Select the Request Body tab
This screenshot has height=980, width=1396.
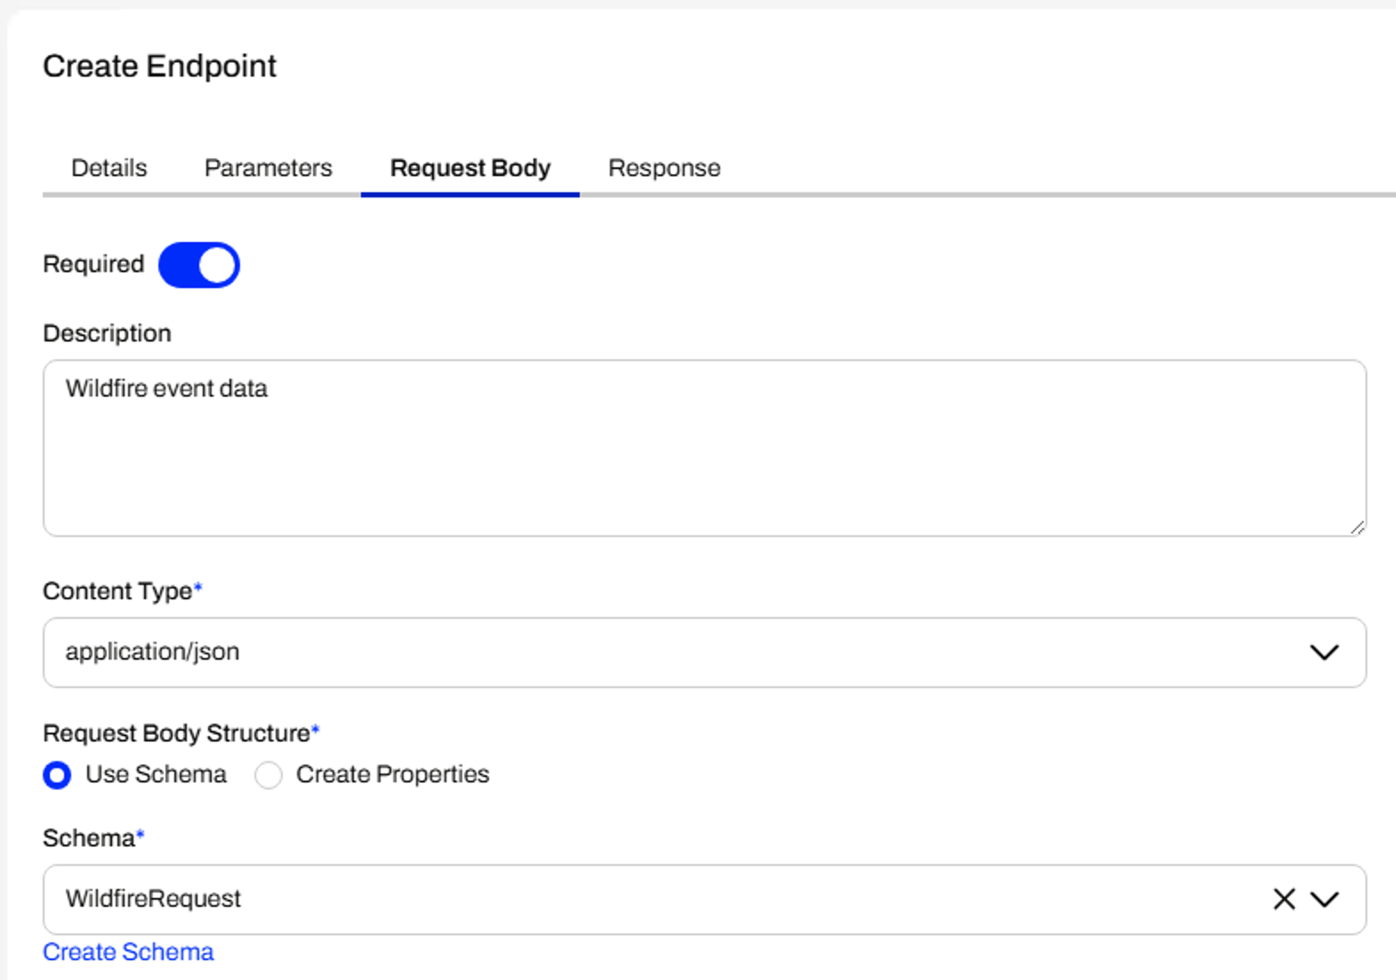pos(470,168)
